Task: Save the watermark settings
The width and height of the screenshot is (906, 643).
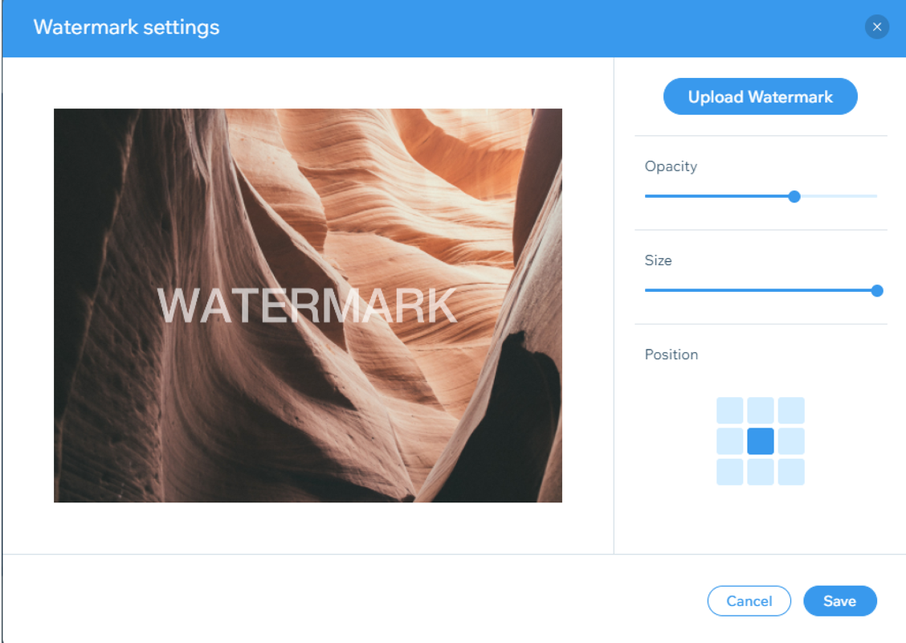Action: 839,601
